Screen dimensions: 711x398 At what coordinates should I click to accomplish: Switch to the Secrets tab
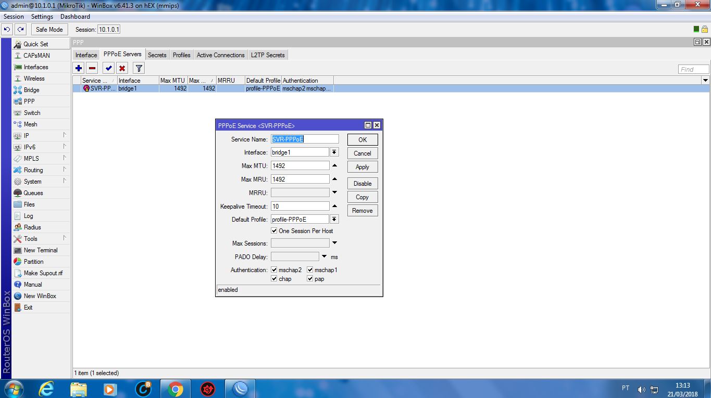pyautogui.click(x=157, y=55)
